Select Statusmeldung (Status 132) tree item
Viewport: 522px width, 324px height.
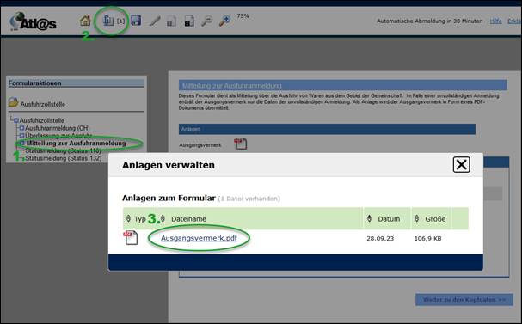coord(64,158)
